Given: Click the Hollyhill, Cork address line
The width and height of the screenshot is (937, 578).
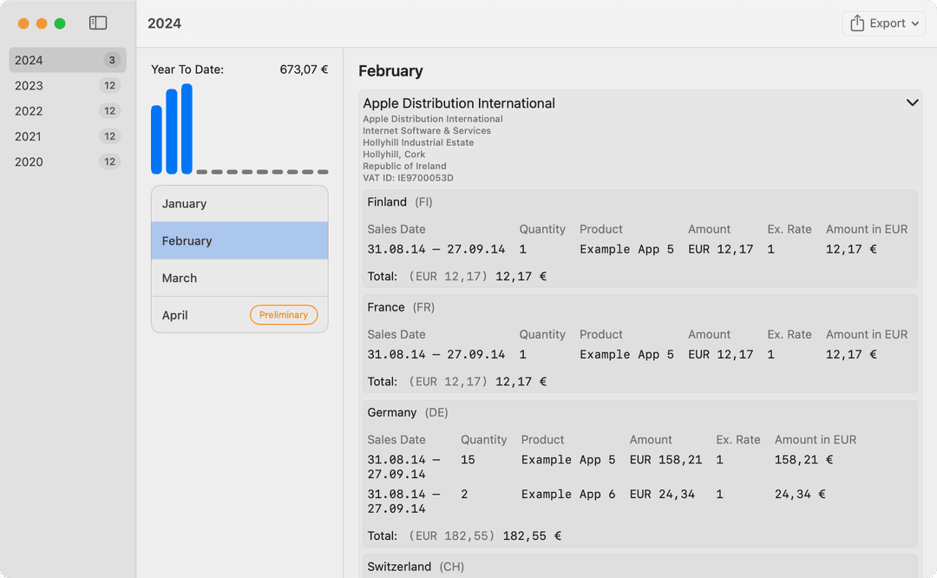Looking at the screenshot, I should [x=394, y=154].
